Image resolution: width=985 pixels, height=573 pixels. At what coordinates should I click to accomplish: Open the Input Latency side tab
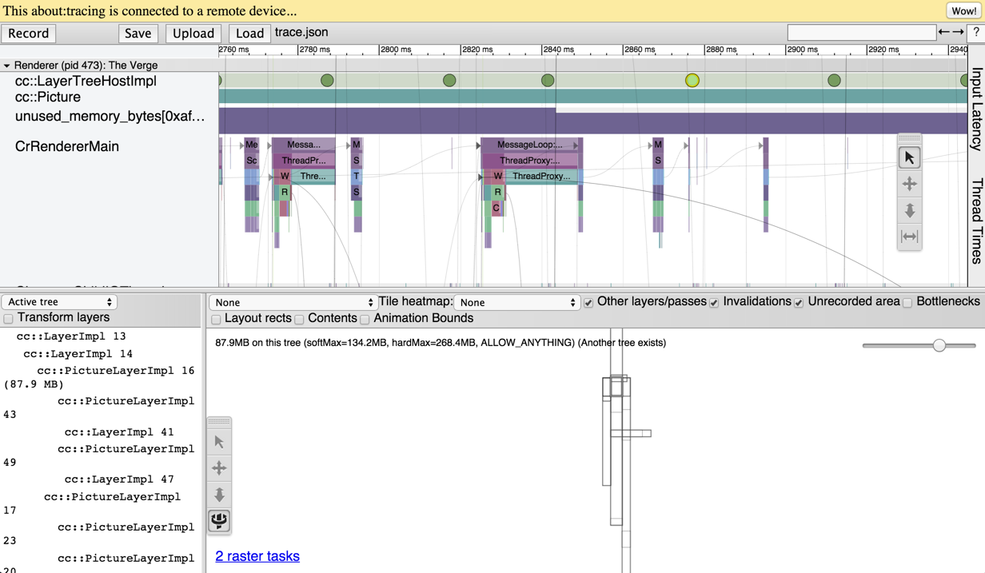976,109
